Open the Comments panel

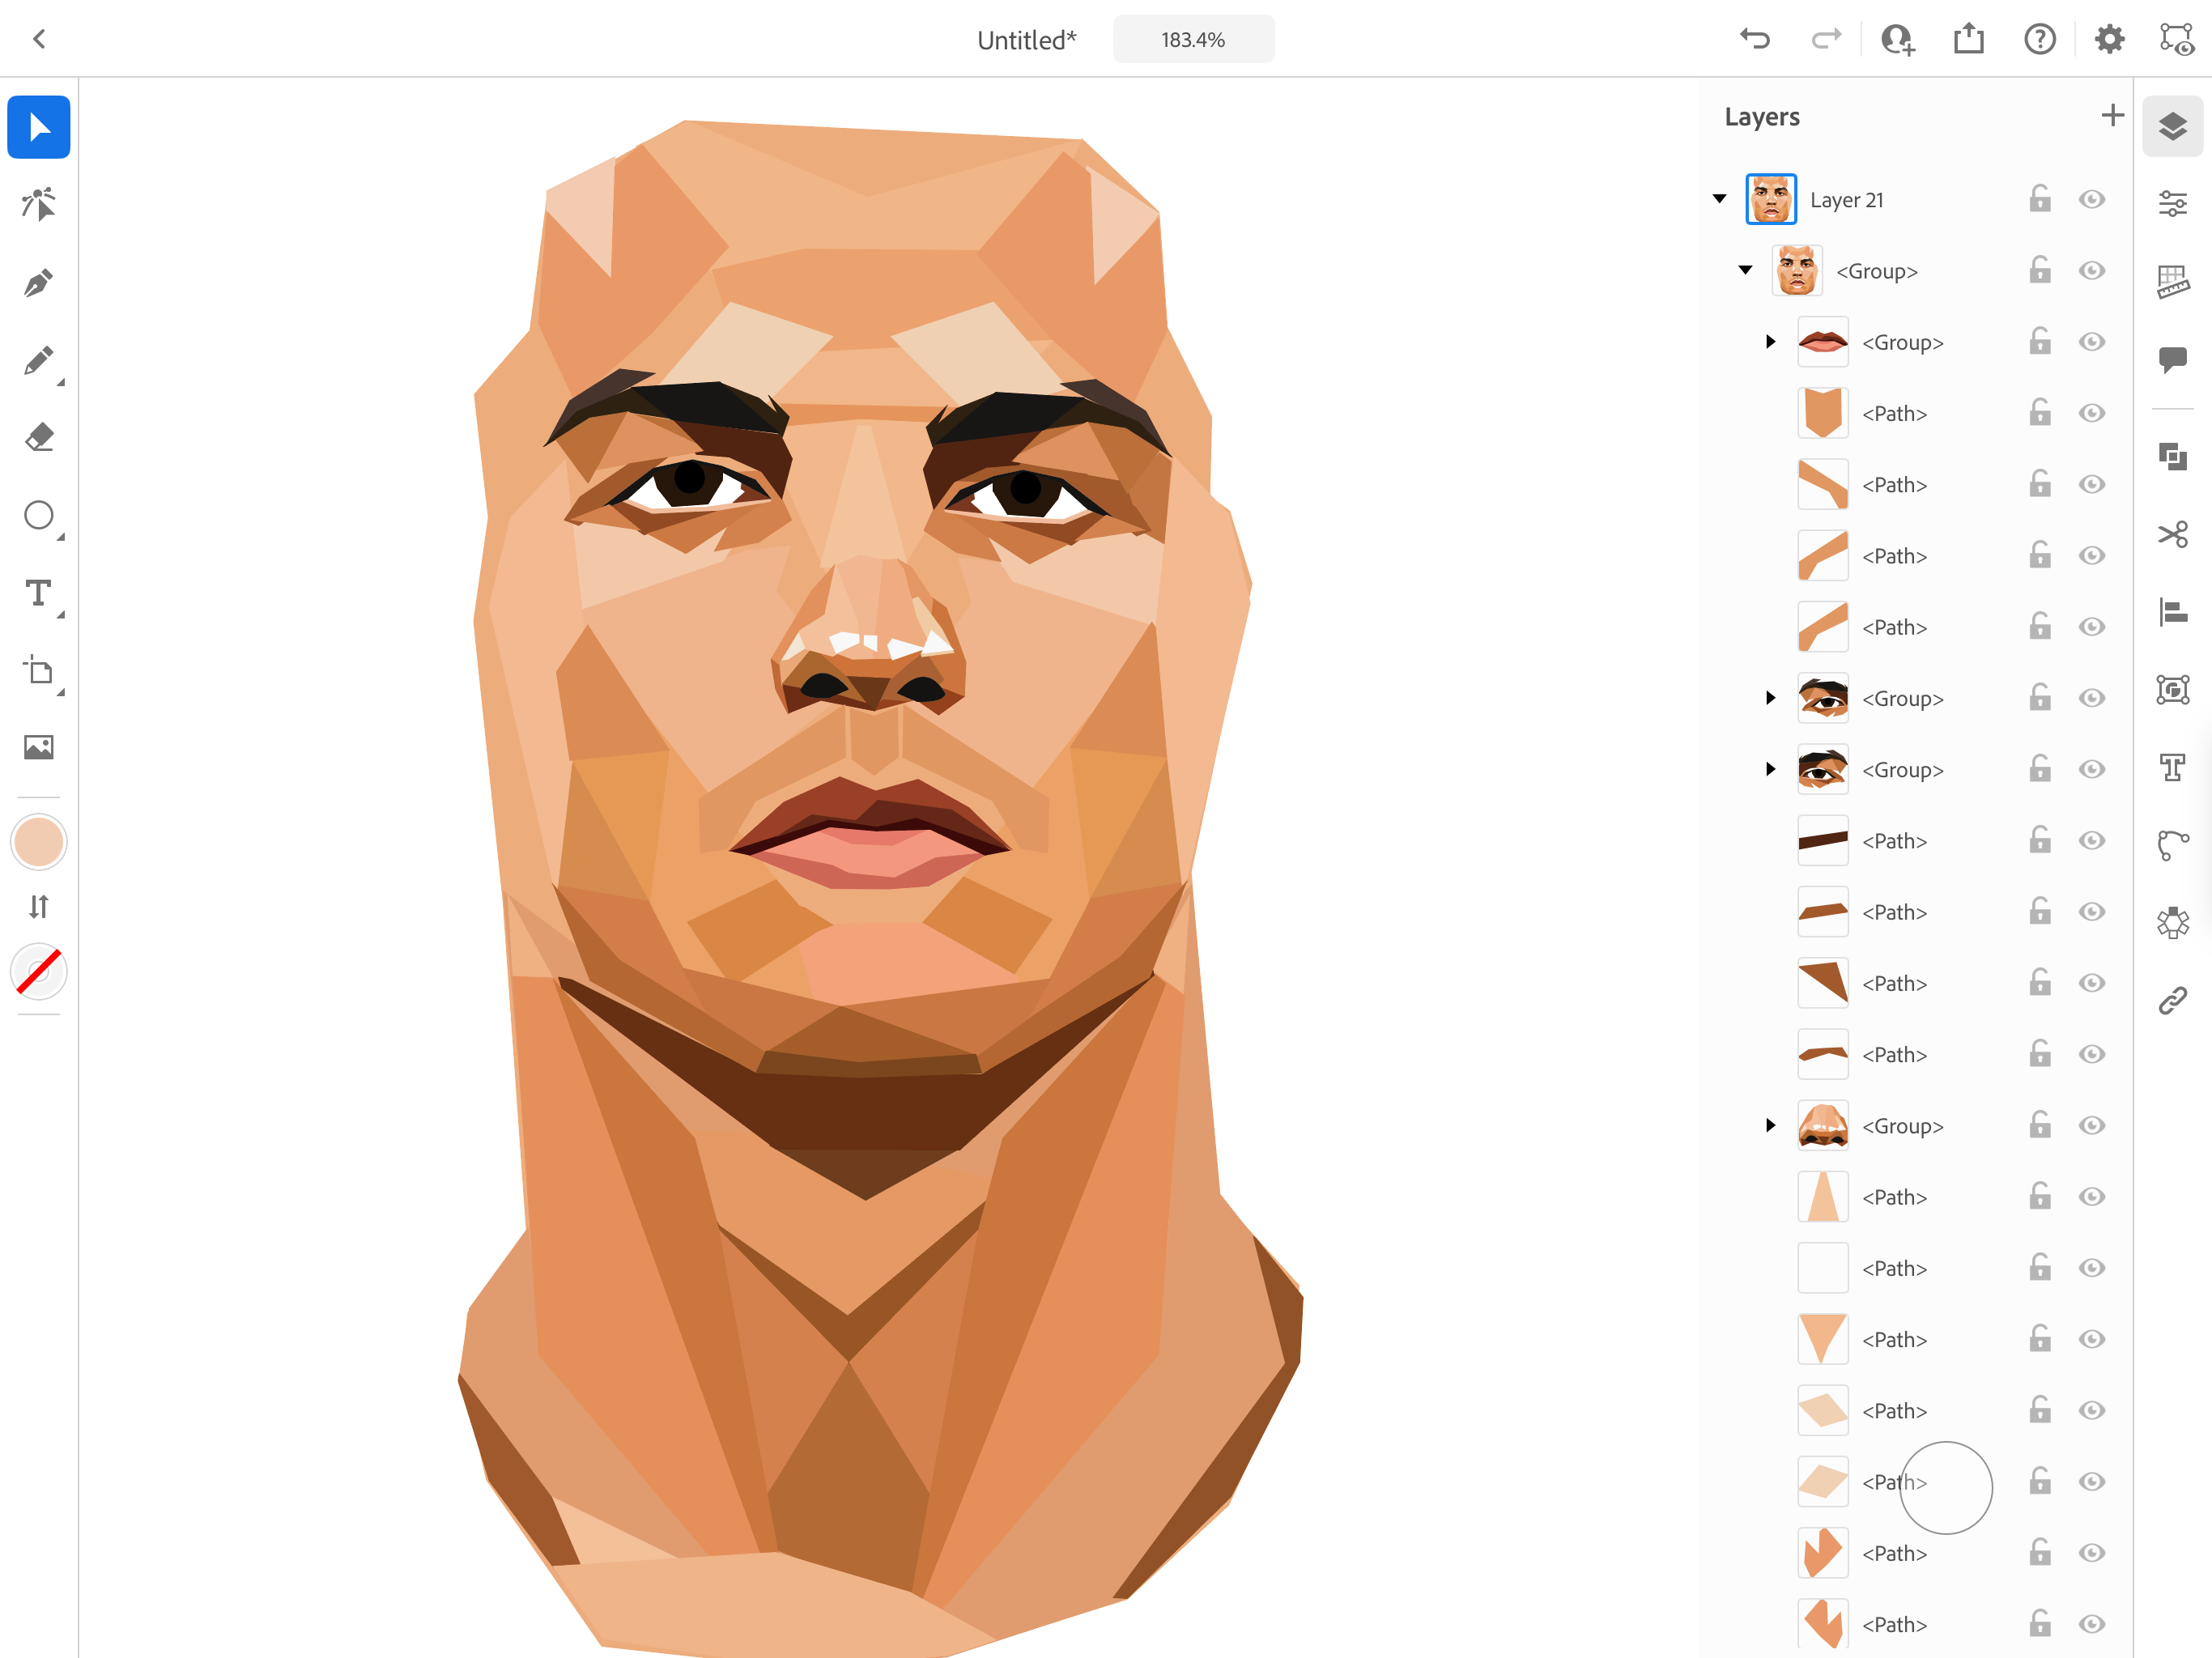tap(2172, 359)
